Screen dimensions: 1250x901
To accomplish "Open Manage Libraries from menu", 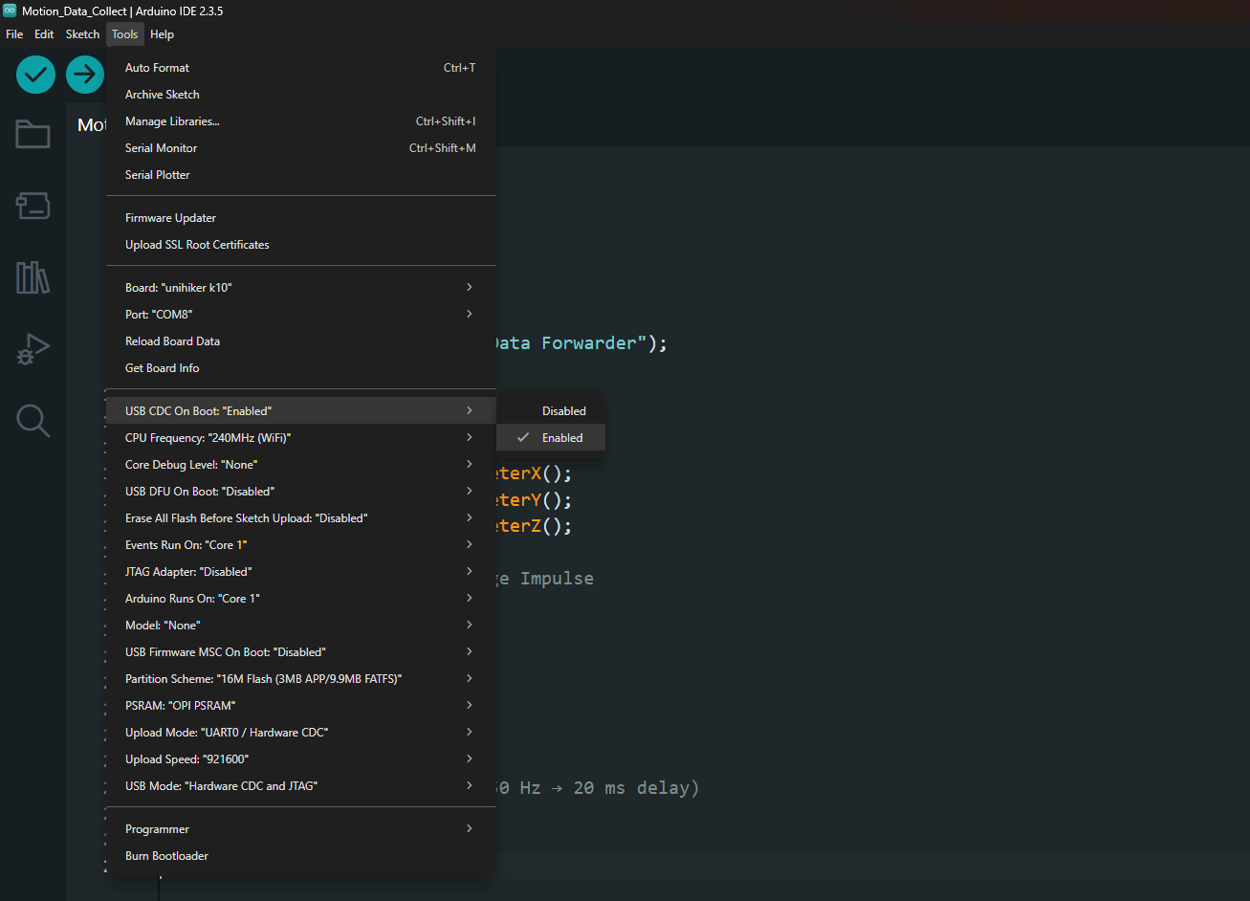I will click(300, 121).
